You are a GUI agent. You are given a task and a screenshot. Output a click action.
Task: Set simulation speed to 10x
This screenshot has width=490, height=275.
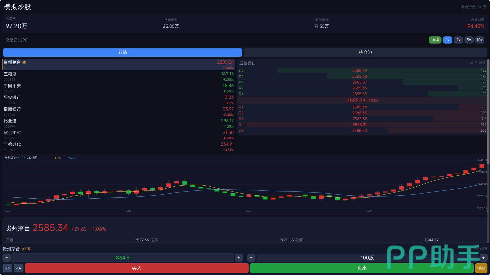click(x=480, y=40)
